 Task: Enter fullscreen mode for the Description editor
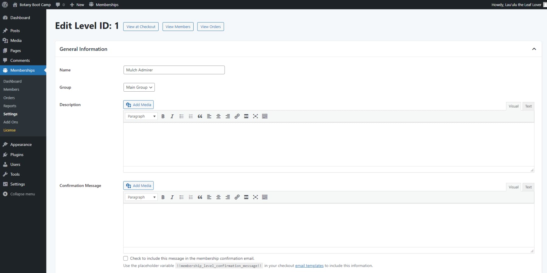coord(255,116)
